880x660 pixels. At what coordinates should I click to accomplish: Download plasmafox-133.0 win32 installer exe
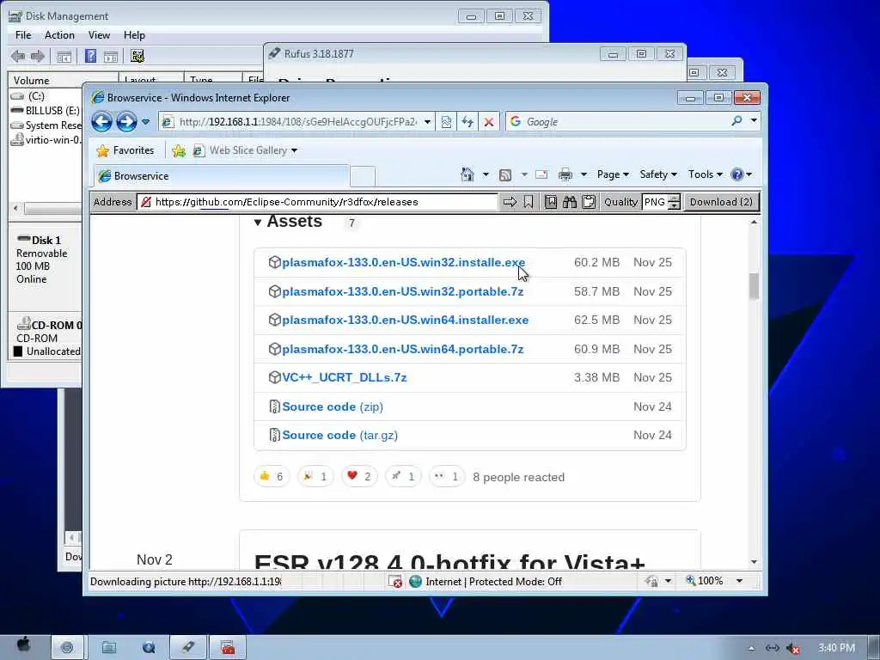[x=404, y=262]
